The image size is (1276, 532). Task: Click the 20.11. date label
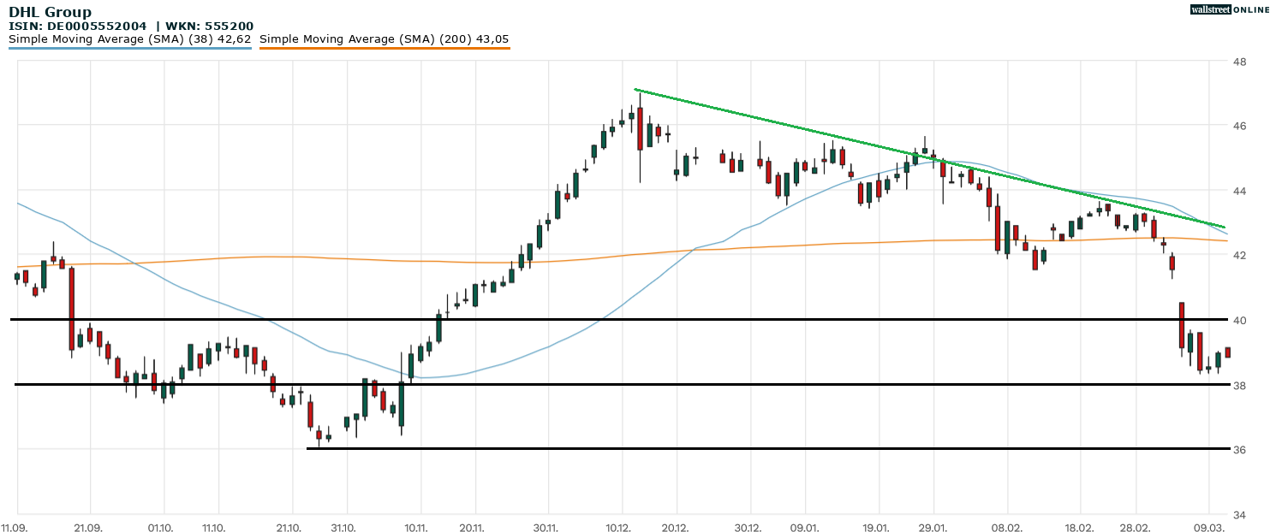473,528
